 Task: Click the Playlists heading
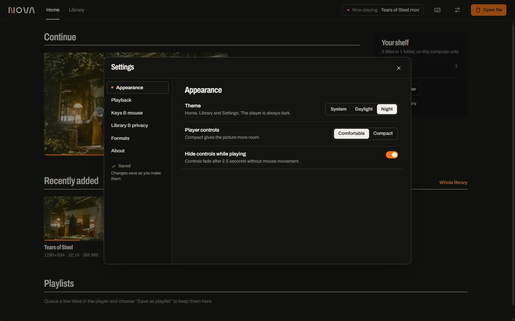click(x=59, y=284)
